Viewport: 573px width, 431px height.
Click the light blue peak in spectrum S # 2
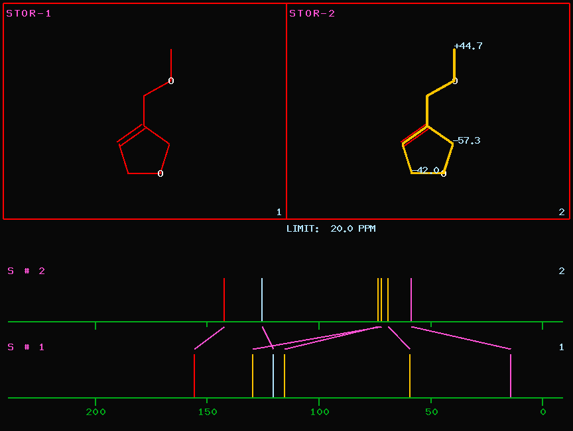click(x=262, y=299)
